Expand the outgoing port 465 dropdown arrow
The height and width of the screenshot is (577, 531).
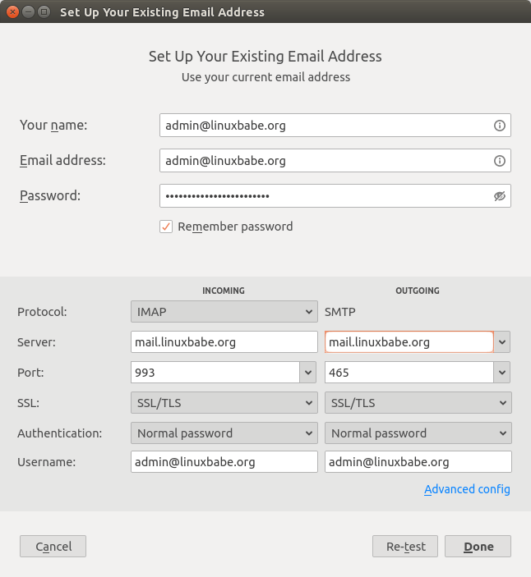click(503, 373)
